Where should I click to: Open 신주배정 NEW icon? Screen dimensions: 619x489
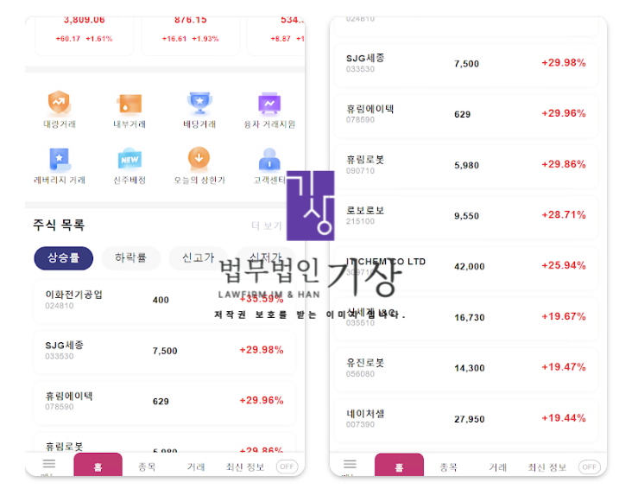click(129, 158)
